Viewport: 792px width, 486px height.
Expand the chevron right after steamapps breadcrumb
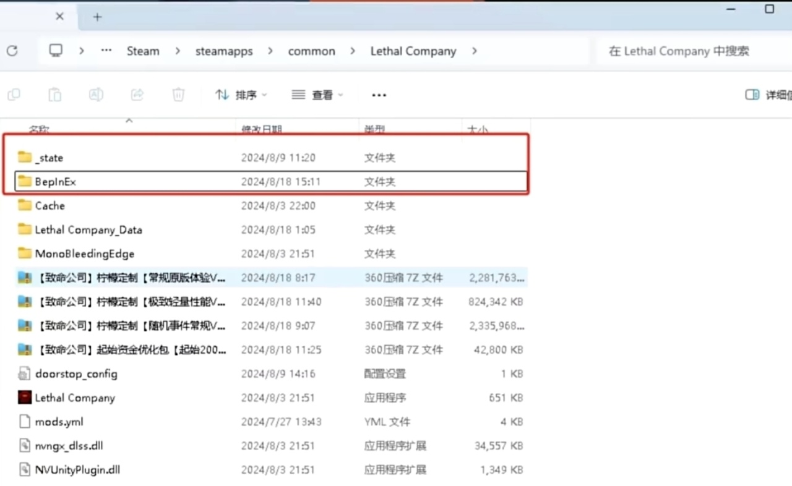click(x=270, y=51)
